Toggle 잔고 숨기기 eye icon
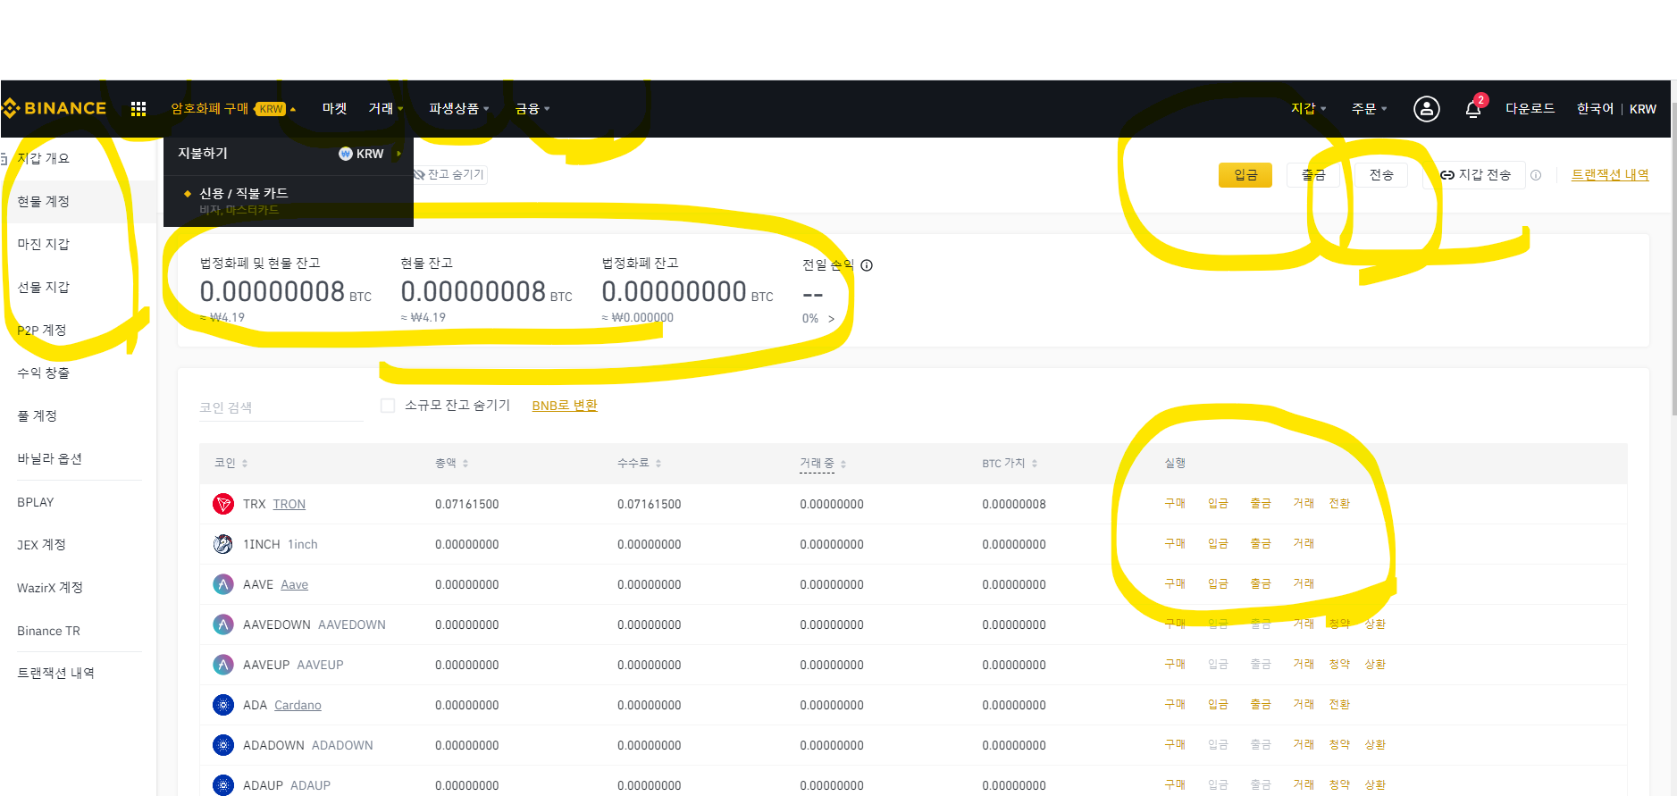The image size is (1677, 796). pyautogui.click(x=419, y=174)
